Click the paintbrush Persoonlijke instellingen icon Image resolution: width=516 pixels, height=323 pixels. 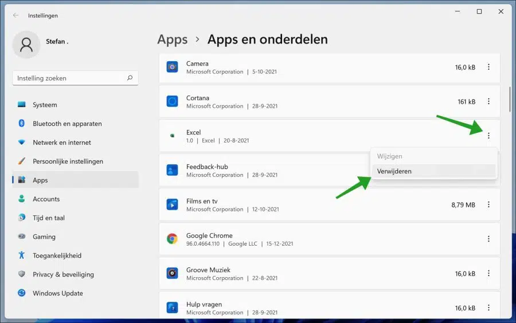tap(22, 161)
